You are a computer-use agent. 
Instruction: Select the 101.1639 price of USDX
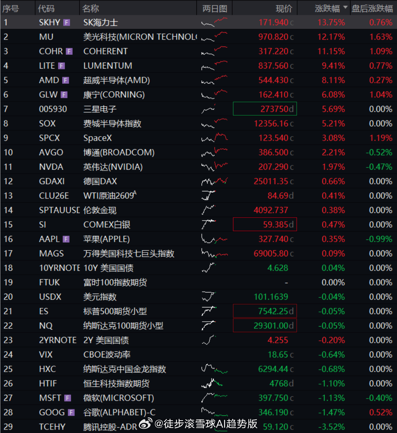[x=271, y=297]
